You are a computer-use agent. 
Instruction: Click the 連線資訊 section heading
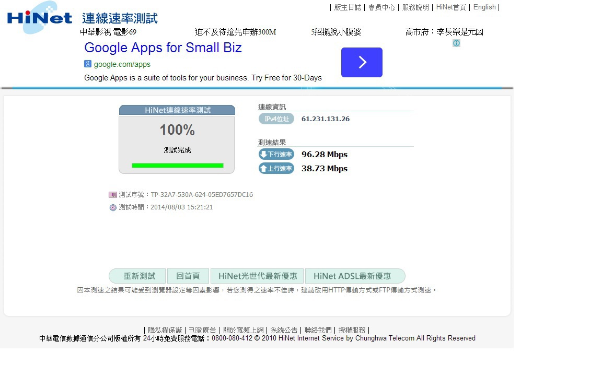pyautogui.click(x=272, y=107)
